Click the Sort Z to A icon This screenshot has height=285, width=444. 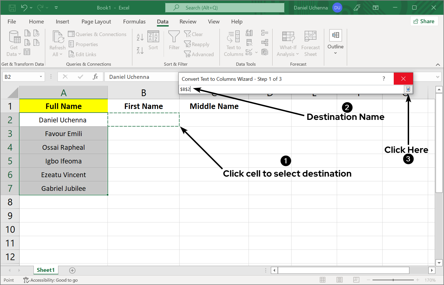tap(140, 51)
